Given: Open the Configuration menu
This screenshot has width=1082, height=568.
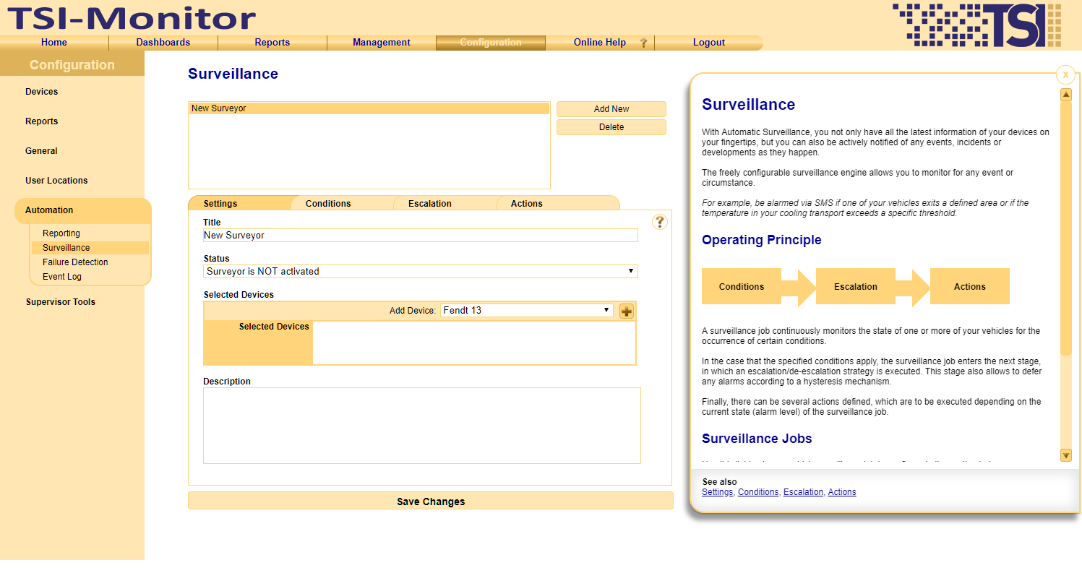Looking at the screenshot, I should point(491,43).
